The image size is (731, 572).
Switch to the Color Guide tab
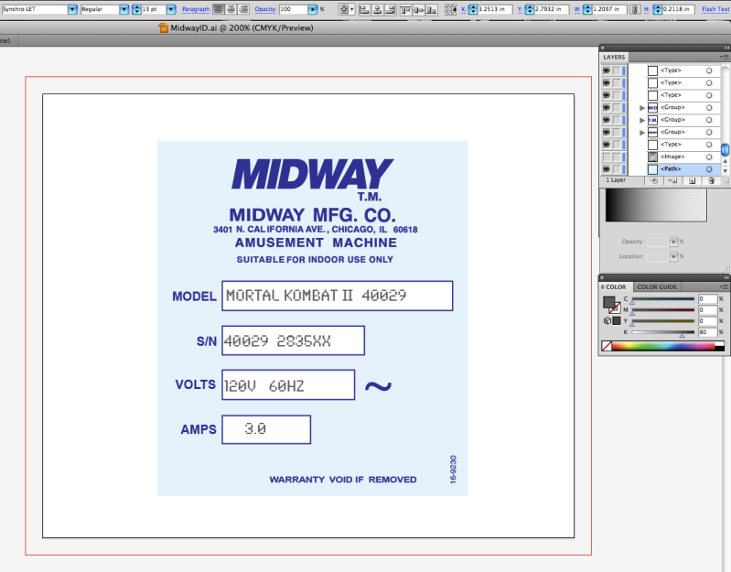(657, 286)
